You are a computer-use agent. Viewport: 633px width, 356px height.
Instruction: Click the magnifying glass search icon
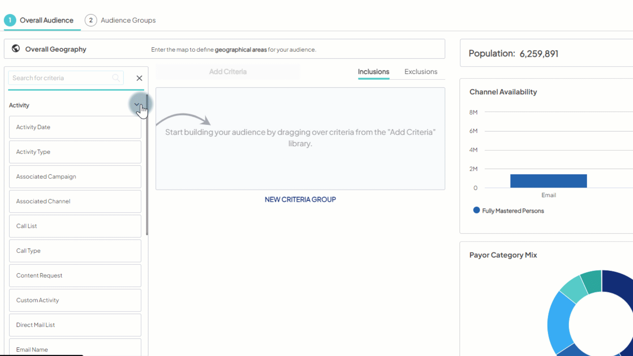click(116, 78)
